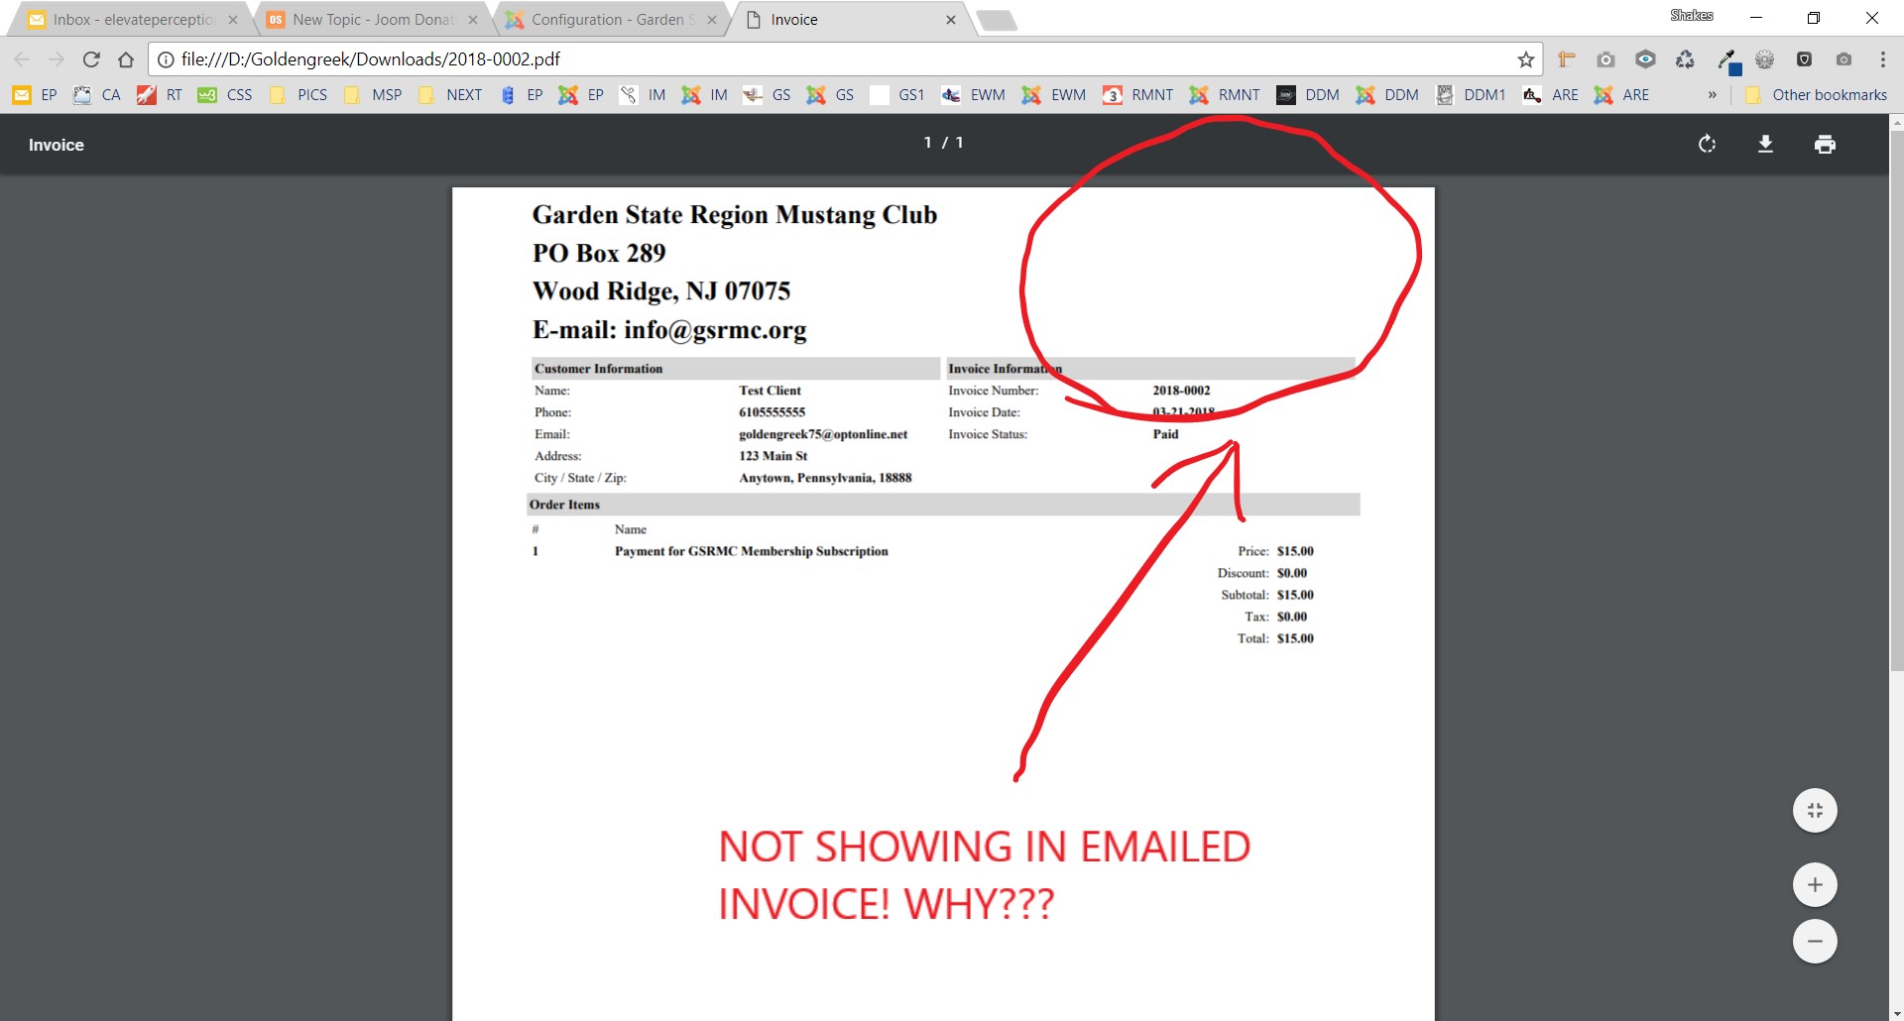
Task: Open the GS1 bookmark
Action: point(897,95)
